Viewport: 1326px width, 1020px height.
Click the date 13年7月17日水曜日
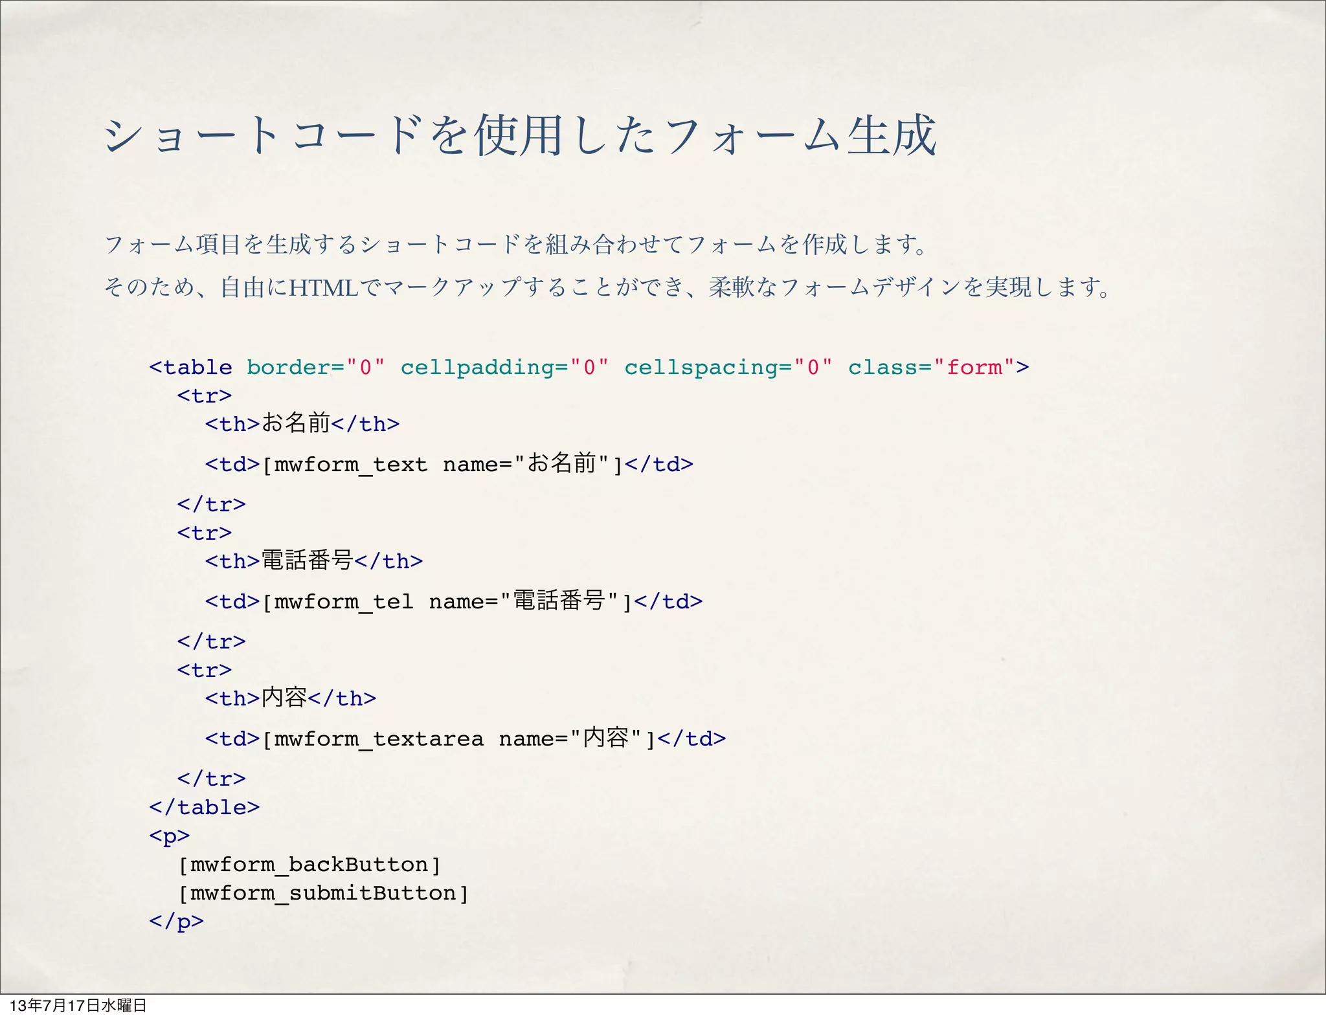78,1005
